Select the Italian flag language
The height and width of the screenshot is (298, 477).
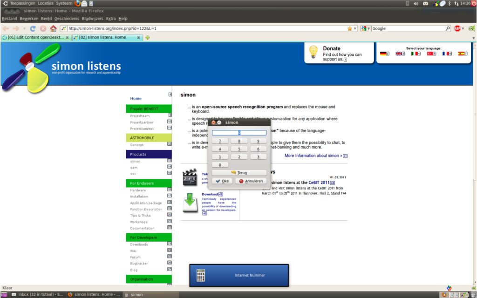coord(414,54)
